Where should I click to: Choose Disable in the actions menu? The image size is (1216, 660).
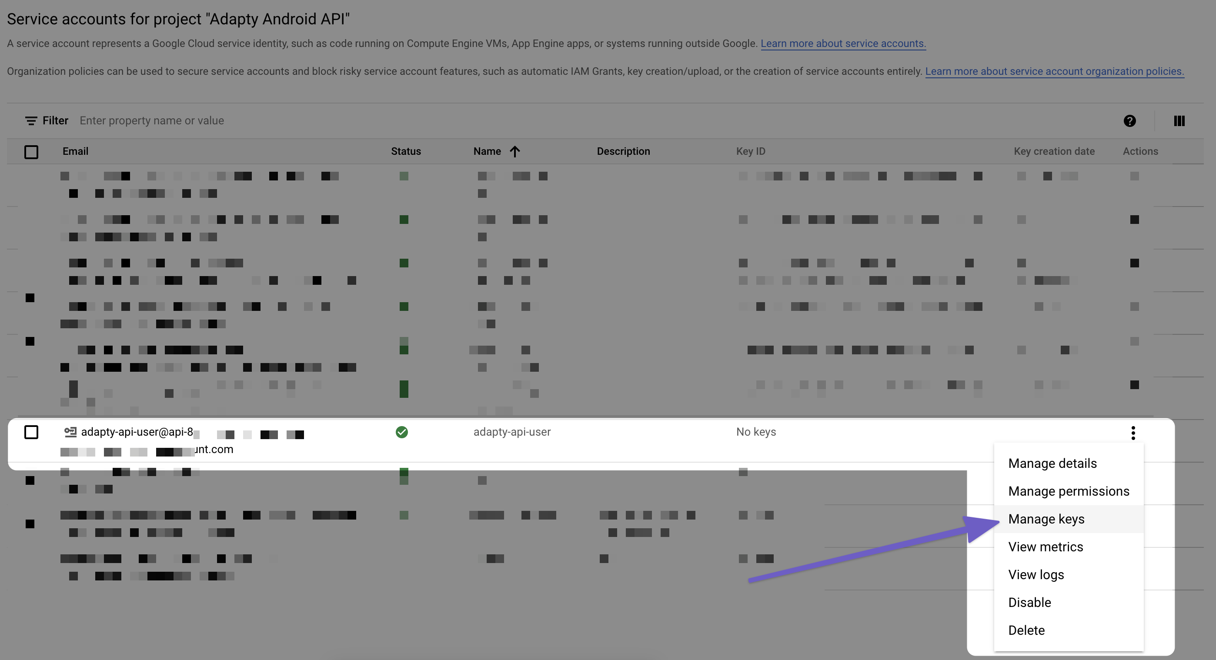(x=1029, y=603)
